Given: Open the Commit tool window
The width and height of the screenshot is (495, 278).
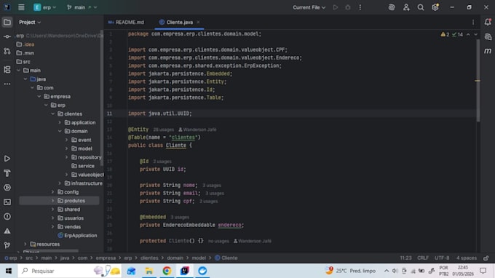Looking at the screenshot, I should 7,36.
